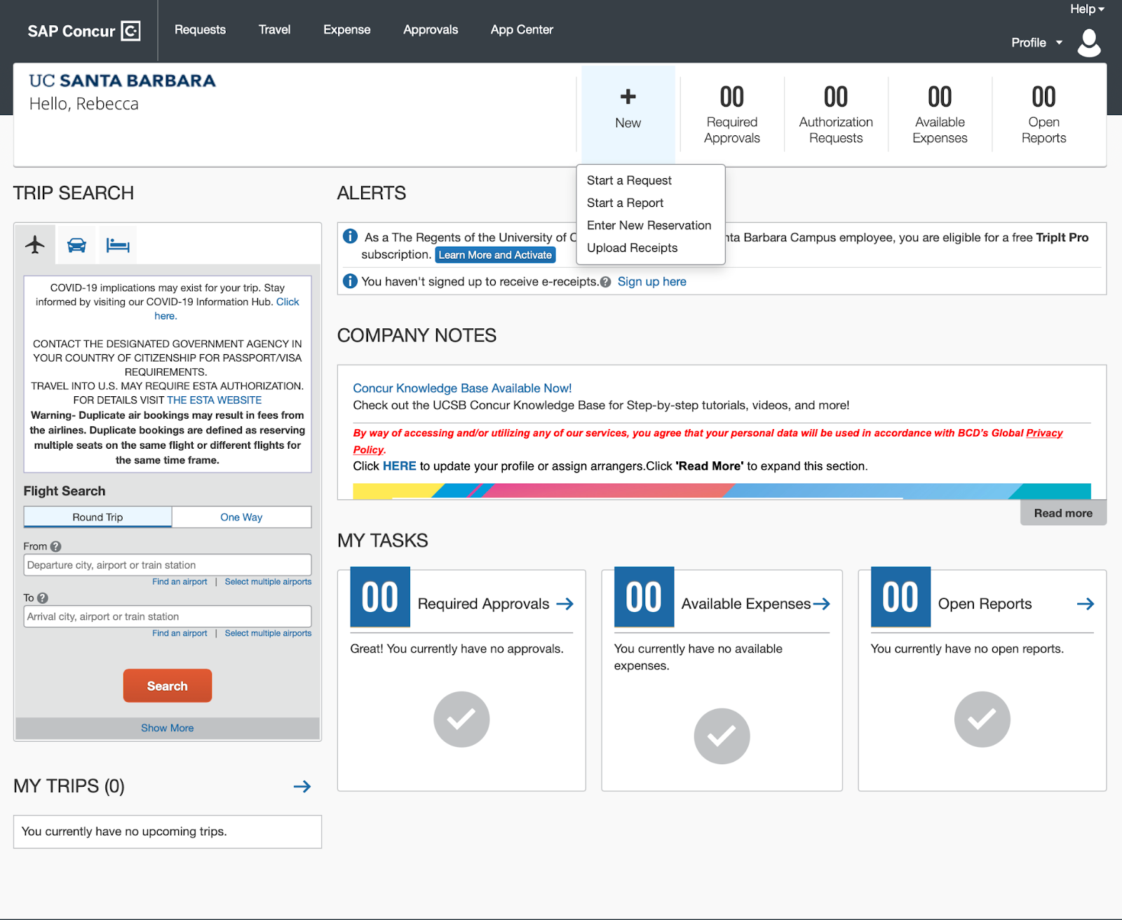
Task: Click the orange Search button
Action: (168, 686)
